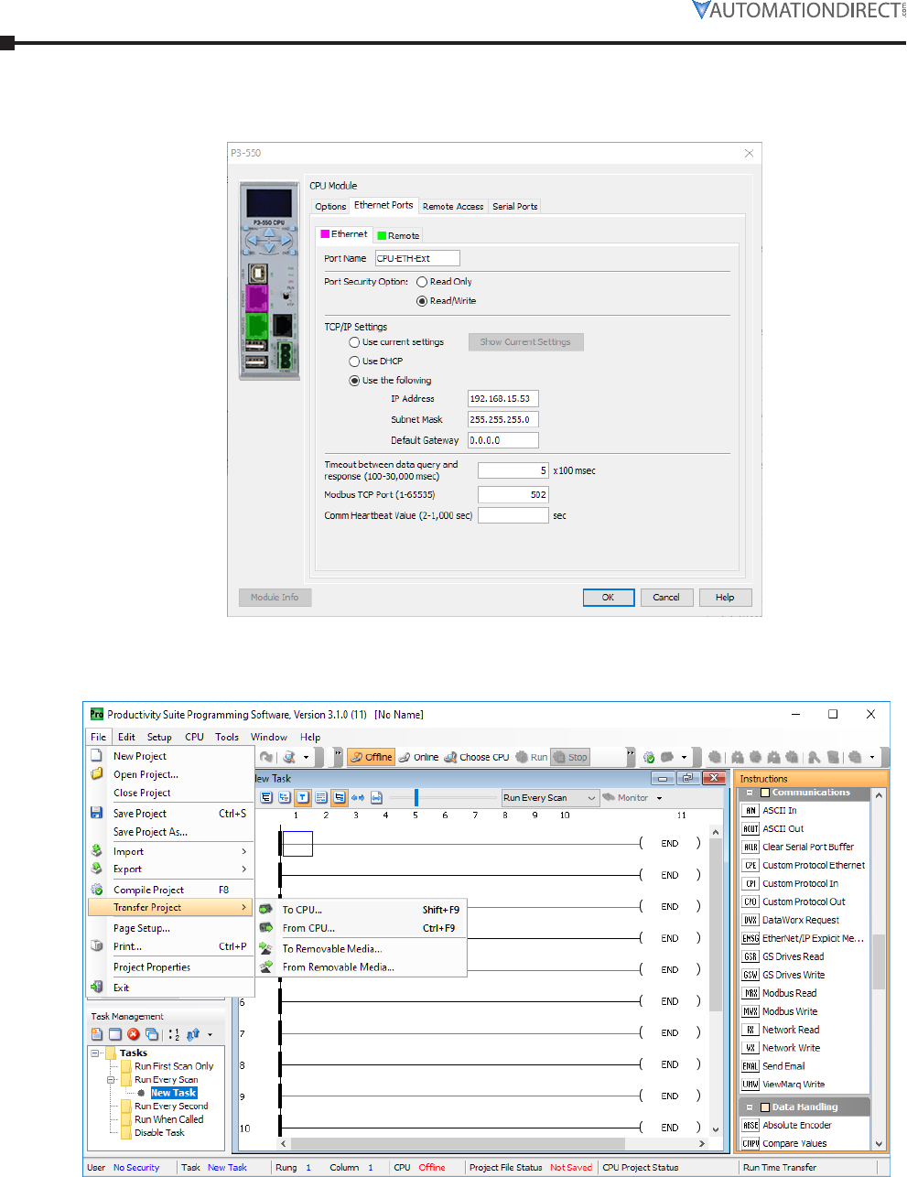Click OK in the P3-550 dialog
The height and width of the screenshot is (1177, 907).
coord(609,598)
